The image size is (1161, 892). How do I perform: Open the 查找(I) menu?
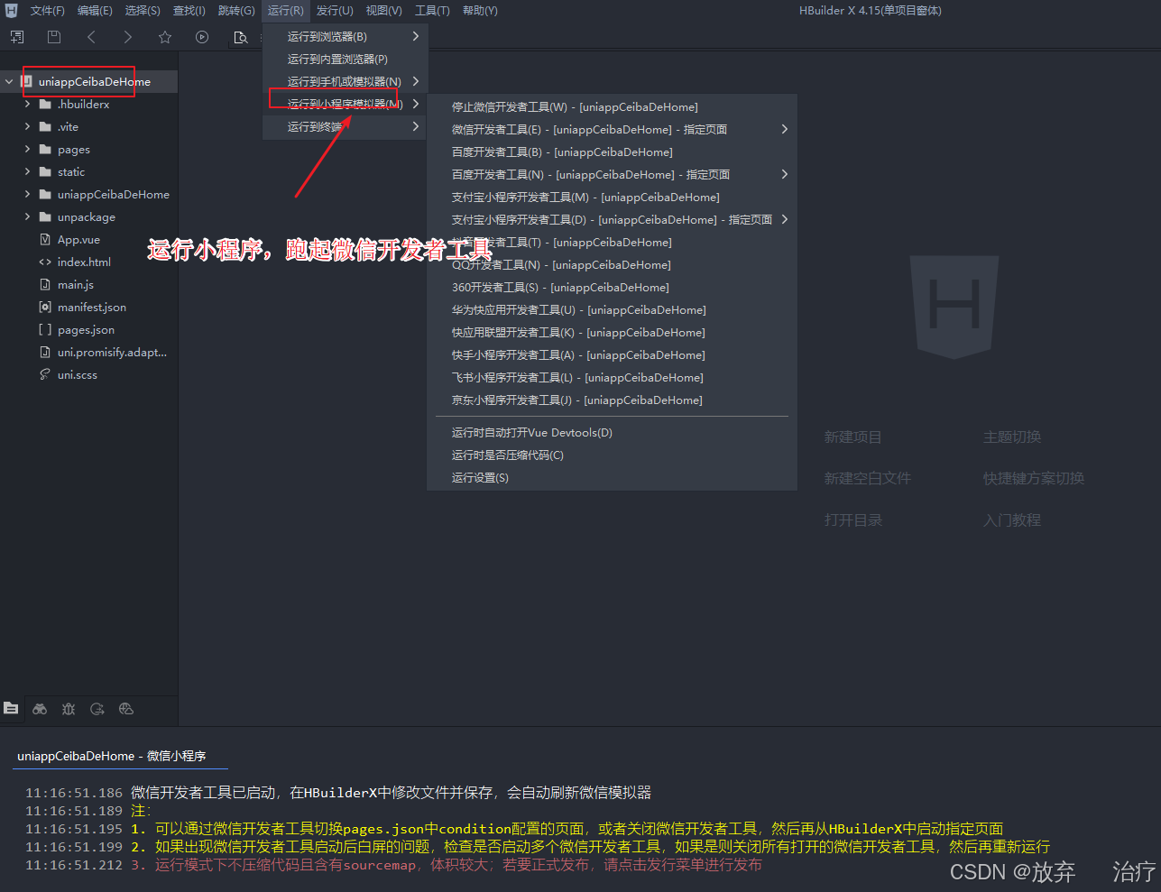[189, 10]
